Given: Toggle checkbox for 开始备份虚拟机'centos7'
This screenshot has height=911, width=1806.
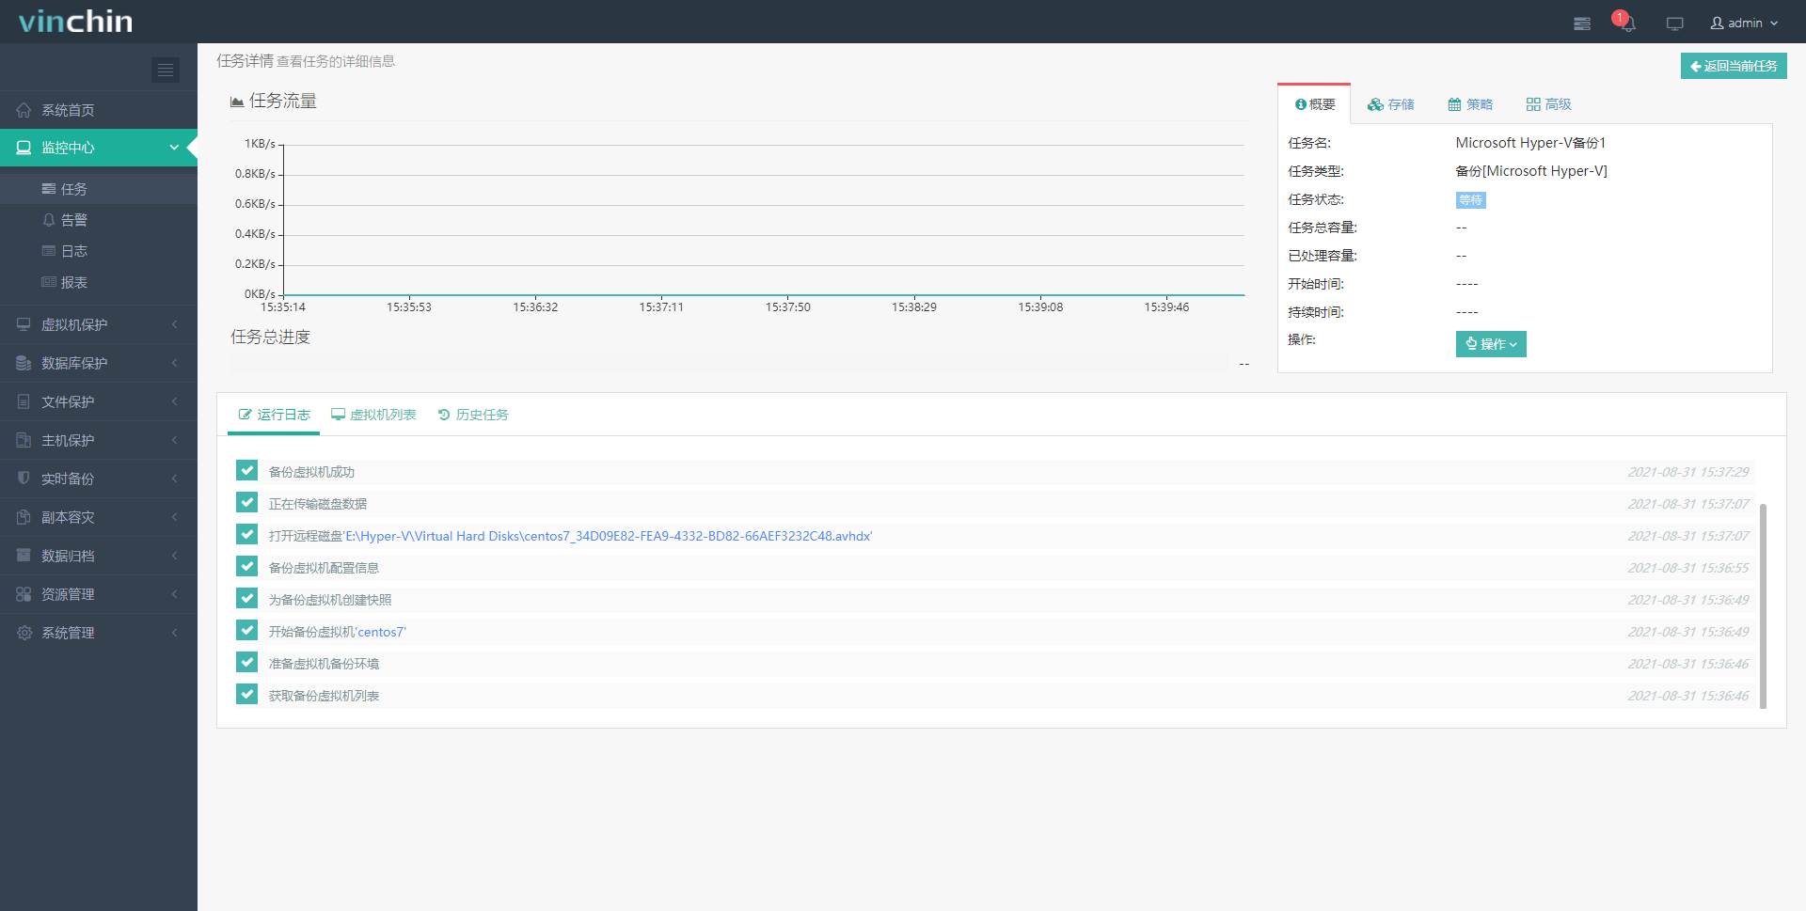Looking at the screenshot, I should (x=247, y=630).
